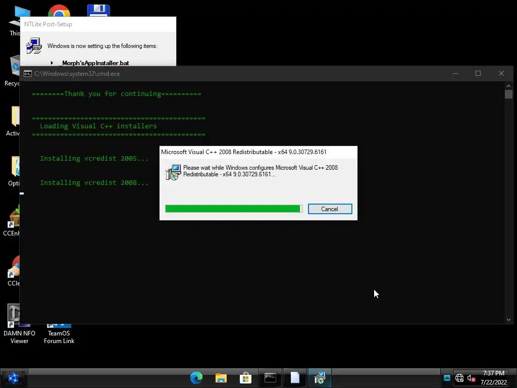
Task: Click the blue tray icon left of network
Action: 447,378
